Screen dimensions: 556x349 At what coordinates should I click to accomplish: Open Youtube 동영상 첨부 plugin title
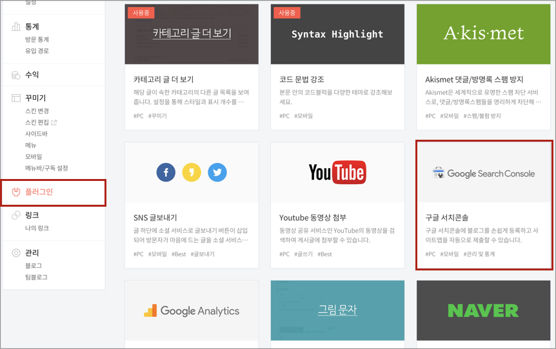point(313,218)
